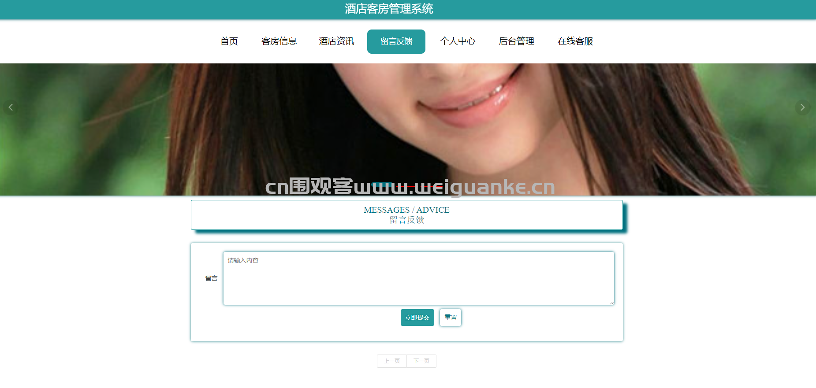
Task: Click the carousel previous arrow icon
Action: [x=11, y=107]
